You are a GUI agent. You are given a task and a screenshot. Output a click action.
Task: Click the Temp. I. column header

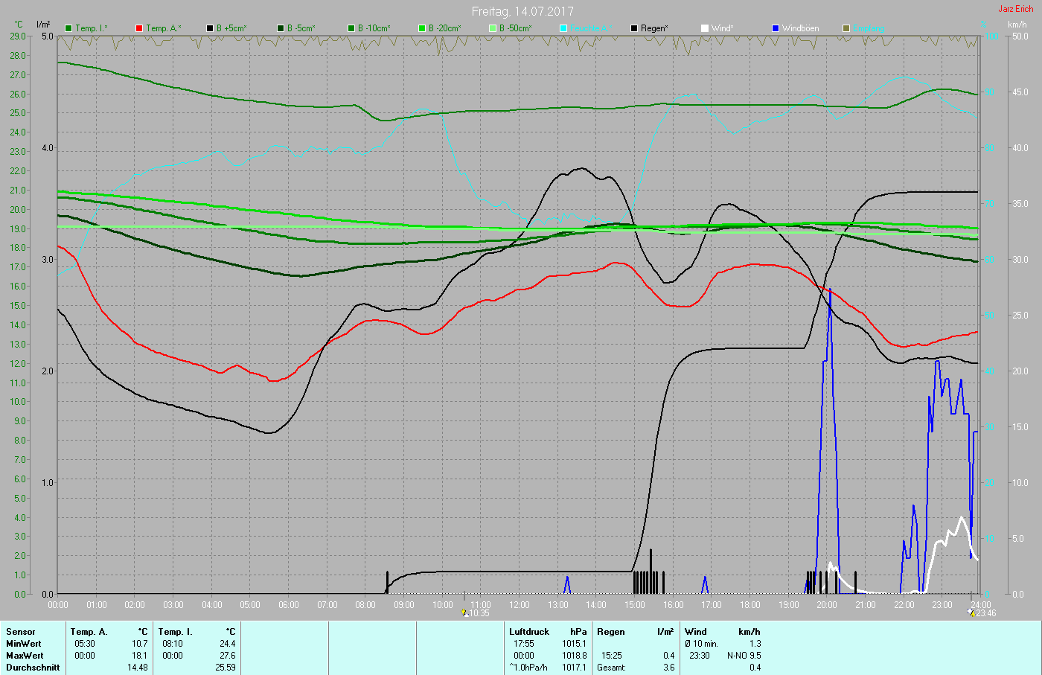(175, 632)
